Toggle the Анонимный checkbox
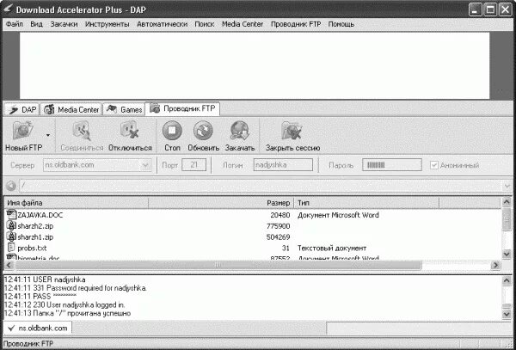Viewport: 516px width, 350px height. coord(434,165)
